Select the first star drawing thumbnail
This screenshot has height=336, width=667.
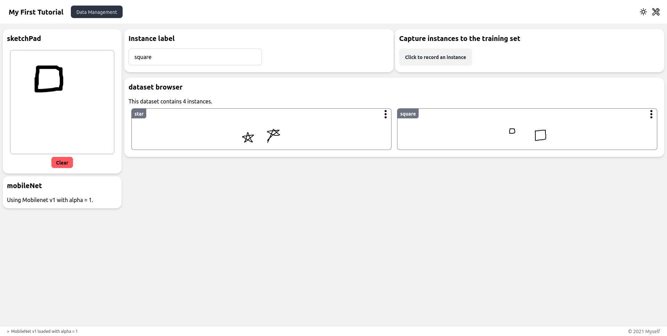248,137
